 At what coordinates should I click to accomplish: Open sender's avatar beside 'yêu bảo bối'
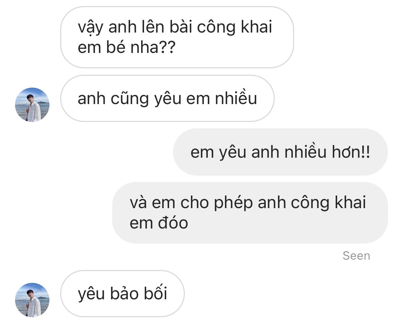tap(32, 300)
